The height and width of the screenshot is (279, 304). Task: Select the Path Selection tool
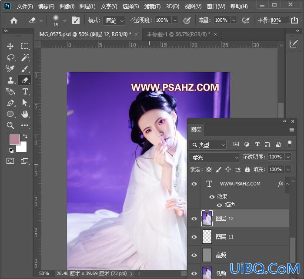pos(25,103)
